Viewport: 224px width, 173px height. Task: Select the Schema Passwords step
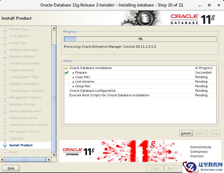(24, 118)
